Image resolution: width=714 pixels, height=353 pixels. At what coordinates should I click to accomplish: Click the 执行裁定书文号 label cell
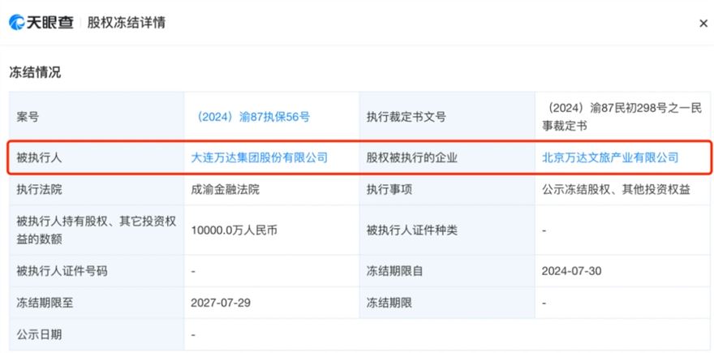click(406, 117)
